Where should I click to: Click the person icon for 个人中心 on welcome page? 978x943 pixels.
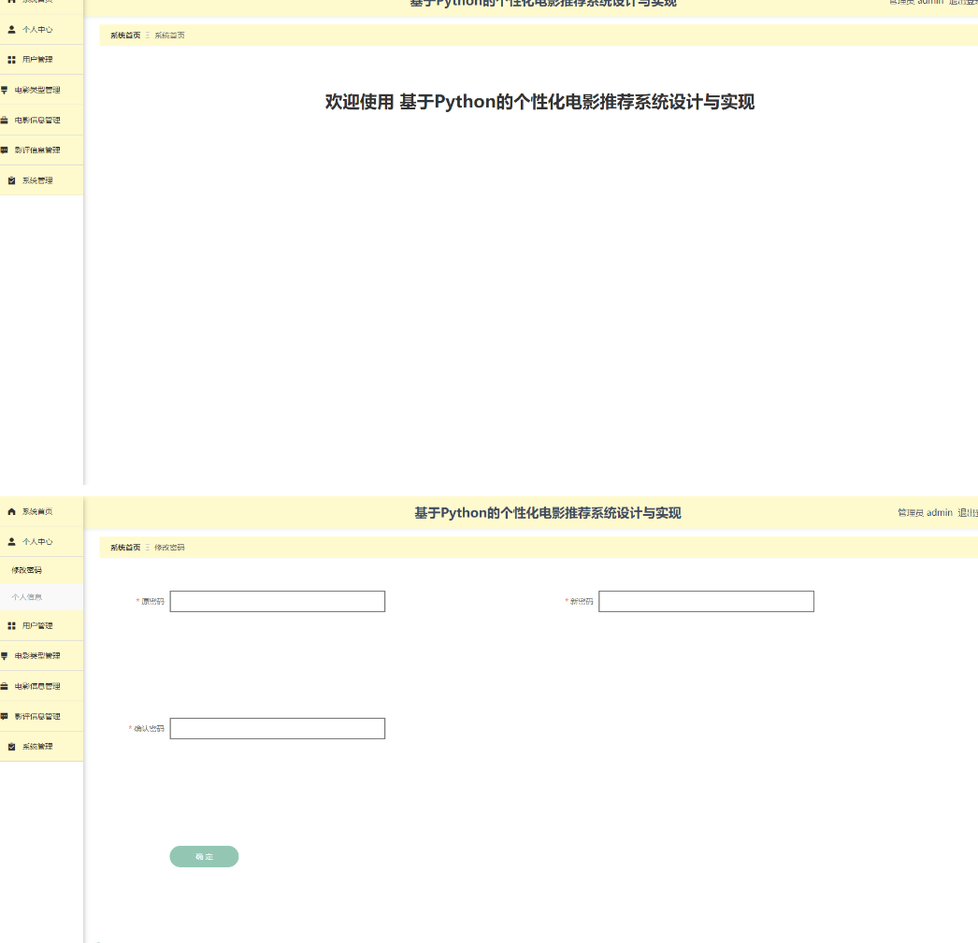[x=11, y=29]
